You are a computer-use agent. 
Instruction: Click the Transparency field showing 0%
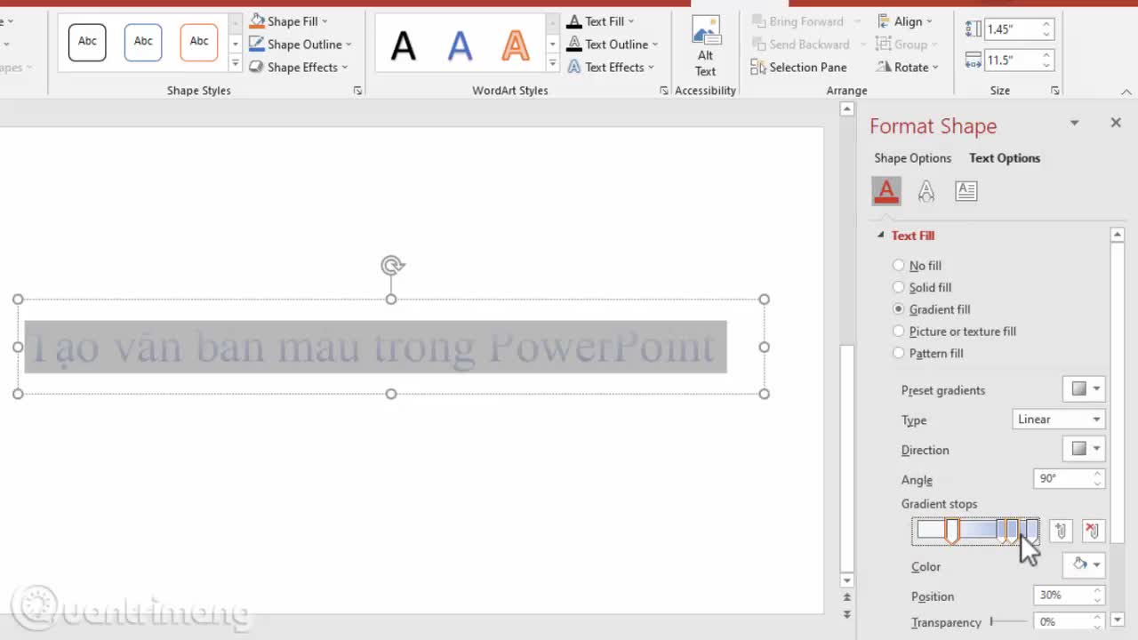point(1063,622)
